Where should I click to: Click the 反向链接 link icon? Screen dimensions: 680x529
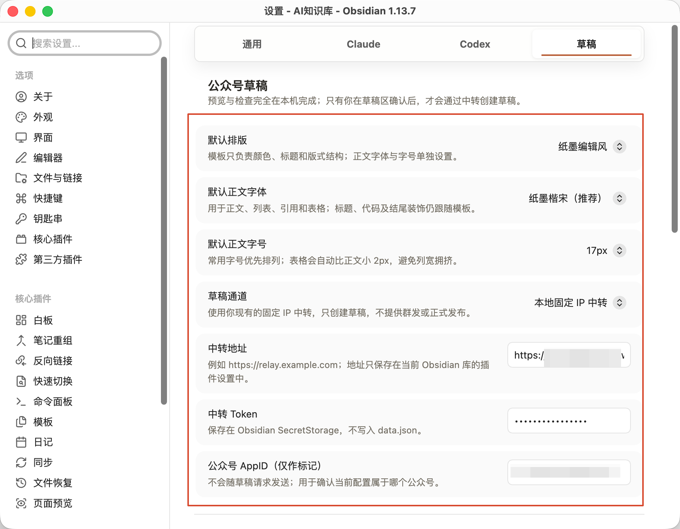click(21, 361)
